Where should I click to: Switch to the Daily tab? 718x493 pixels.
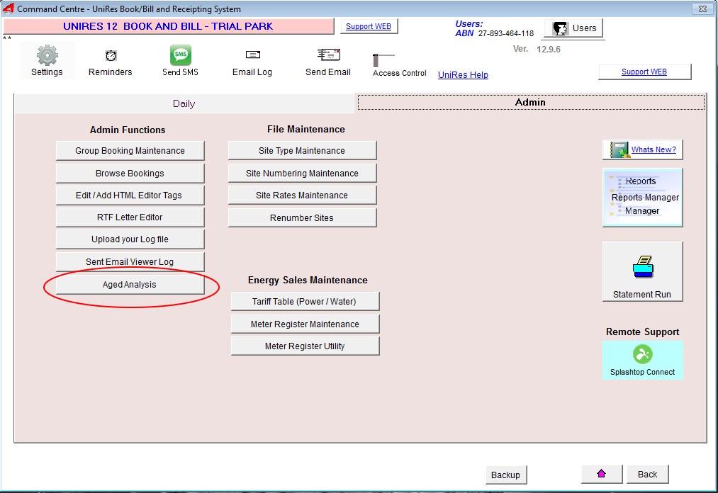(184, 103)
